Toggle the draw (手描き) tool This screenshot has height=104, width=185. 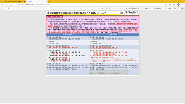click(145, 8)
